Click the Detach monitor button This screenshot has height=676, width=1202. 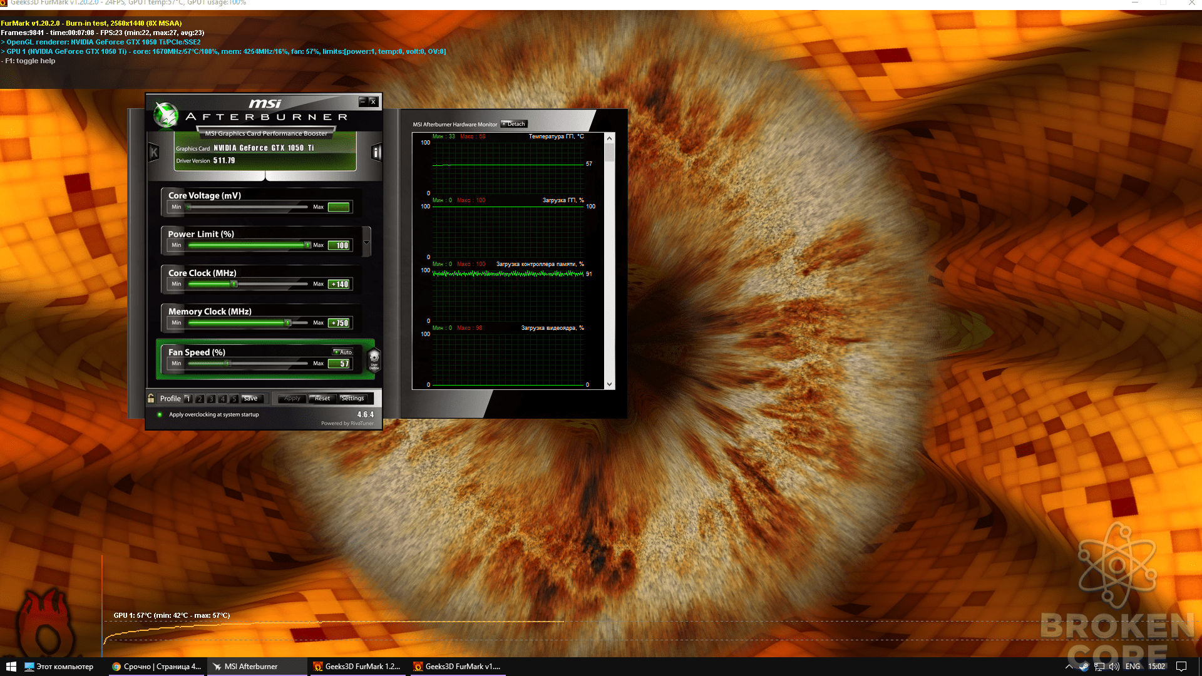[x=514, y=124]
